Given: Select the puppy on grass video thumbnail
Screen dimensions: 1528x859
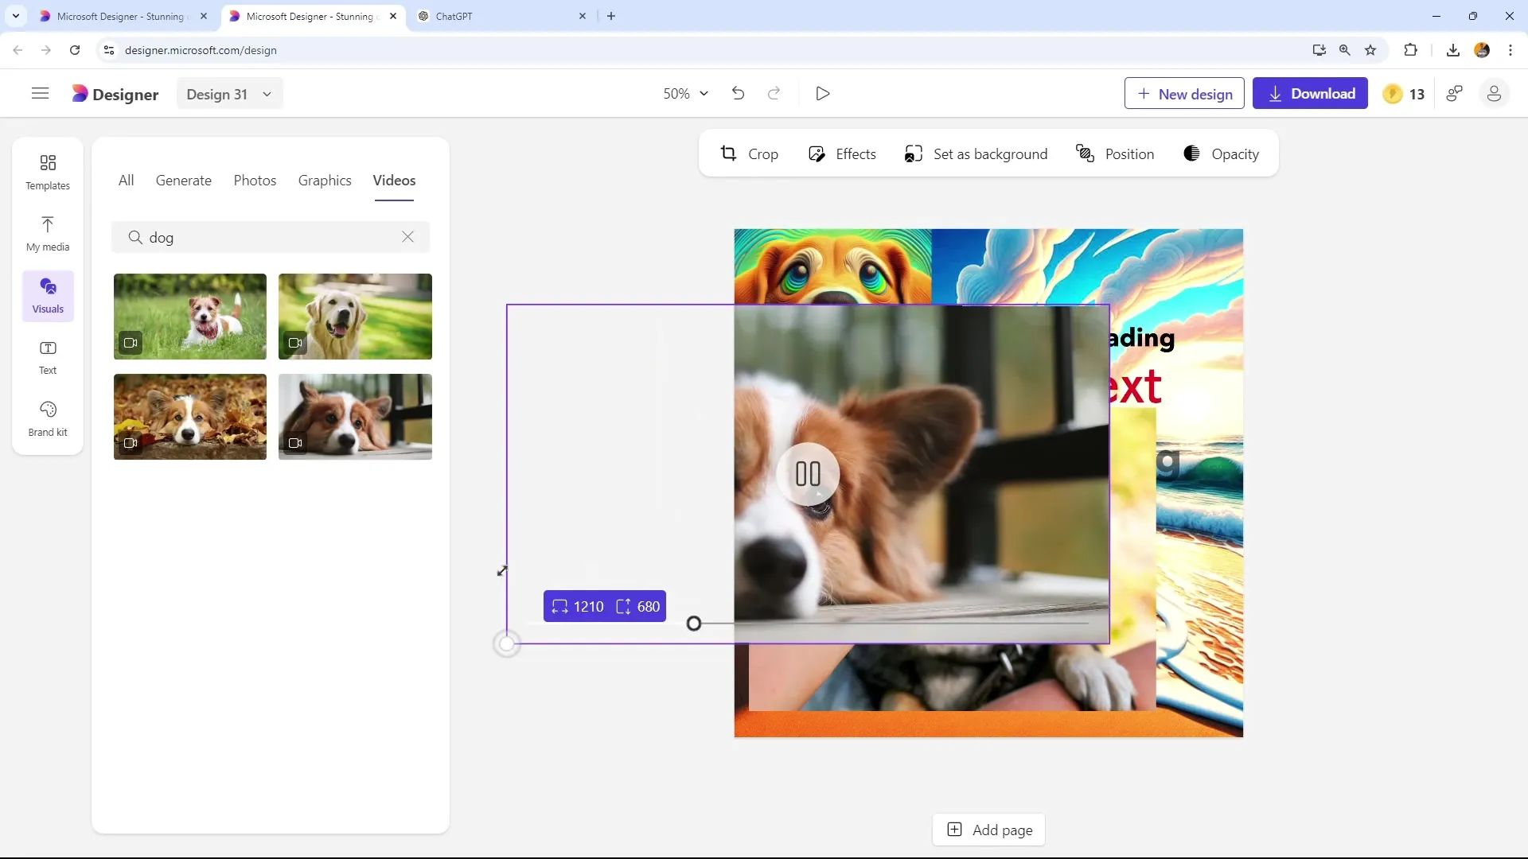Looking at the screenshot, I should (x=190, y=317).
